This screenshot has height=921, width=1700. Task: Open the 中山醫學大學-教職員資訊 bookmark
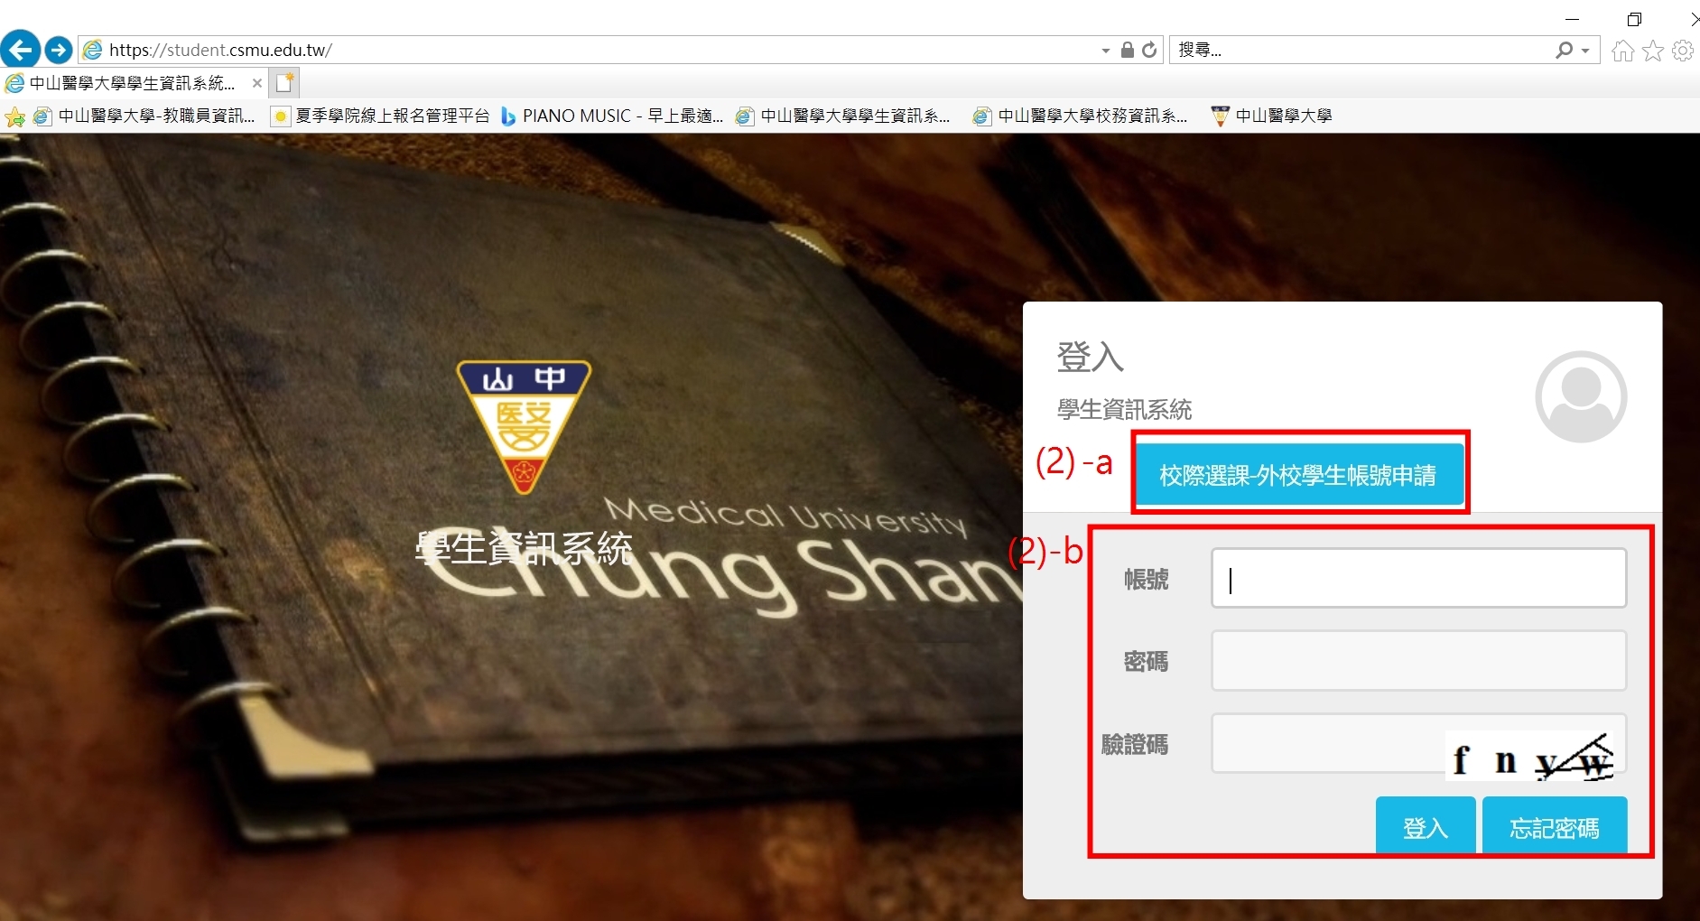point(144,116)
